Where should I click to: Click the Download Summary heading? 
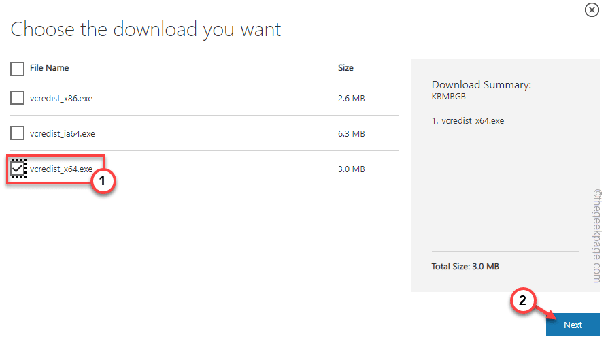tap(481, 85)
